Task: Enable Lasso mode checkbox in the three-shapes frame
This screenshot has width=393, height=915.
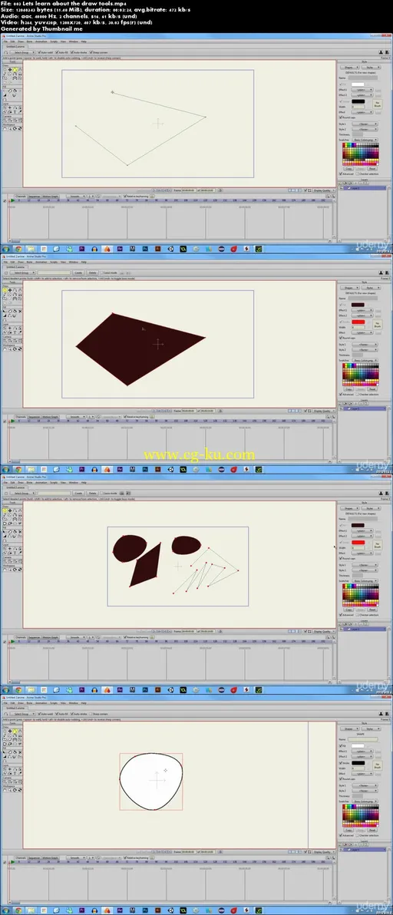Action: click(x=101, y=493)
